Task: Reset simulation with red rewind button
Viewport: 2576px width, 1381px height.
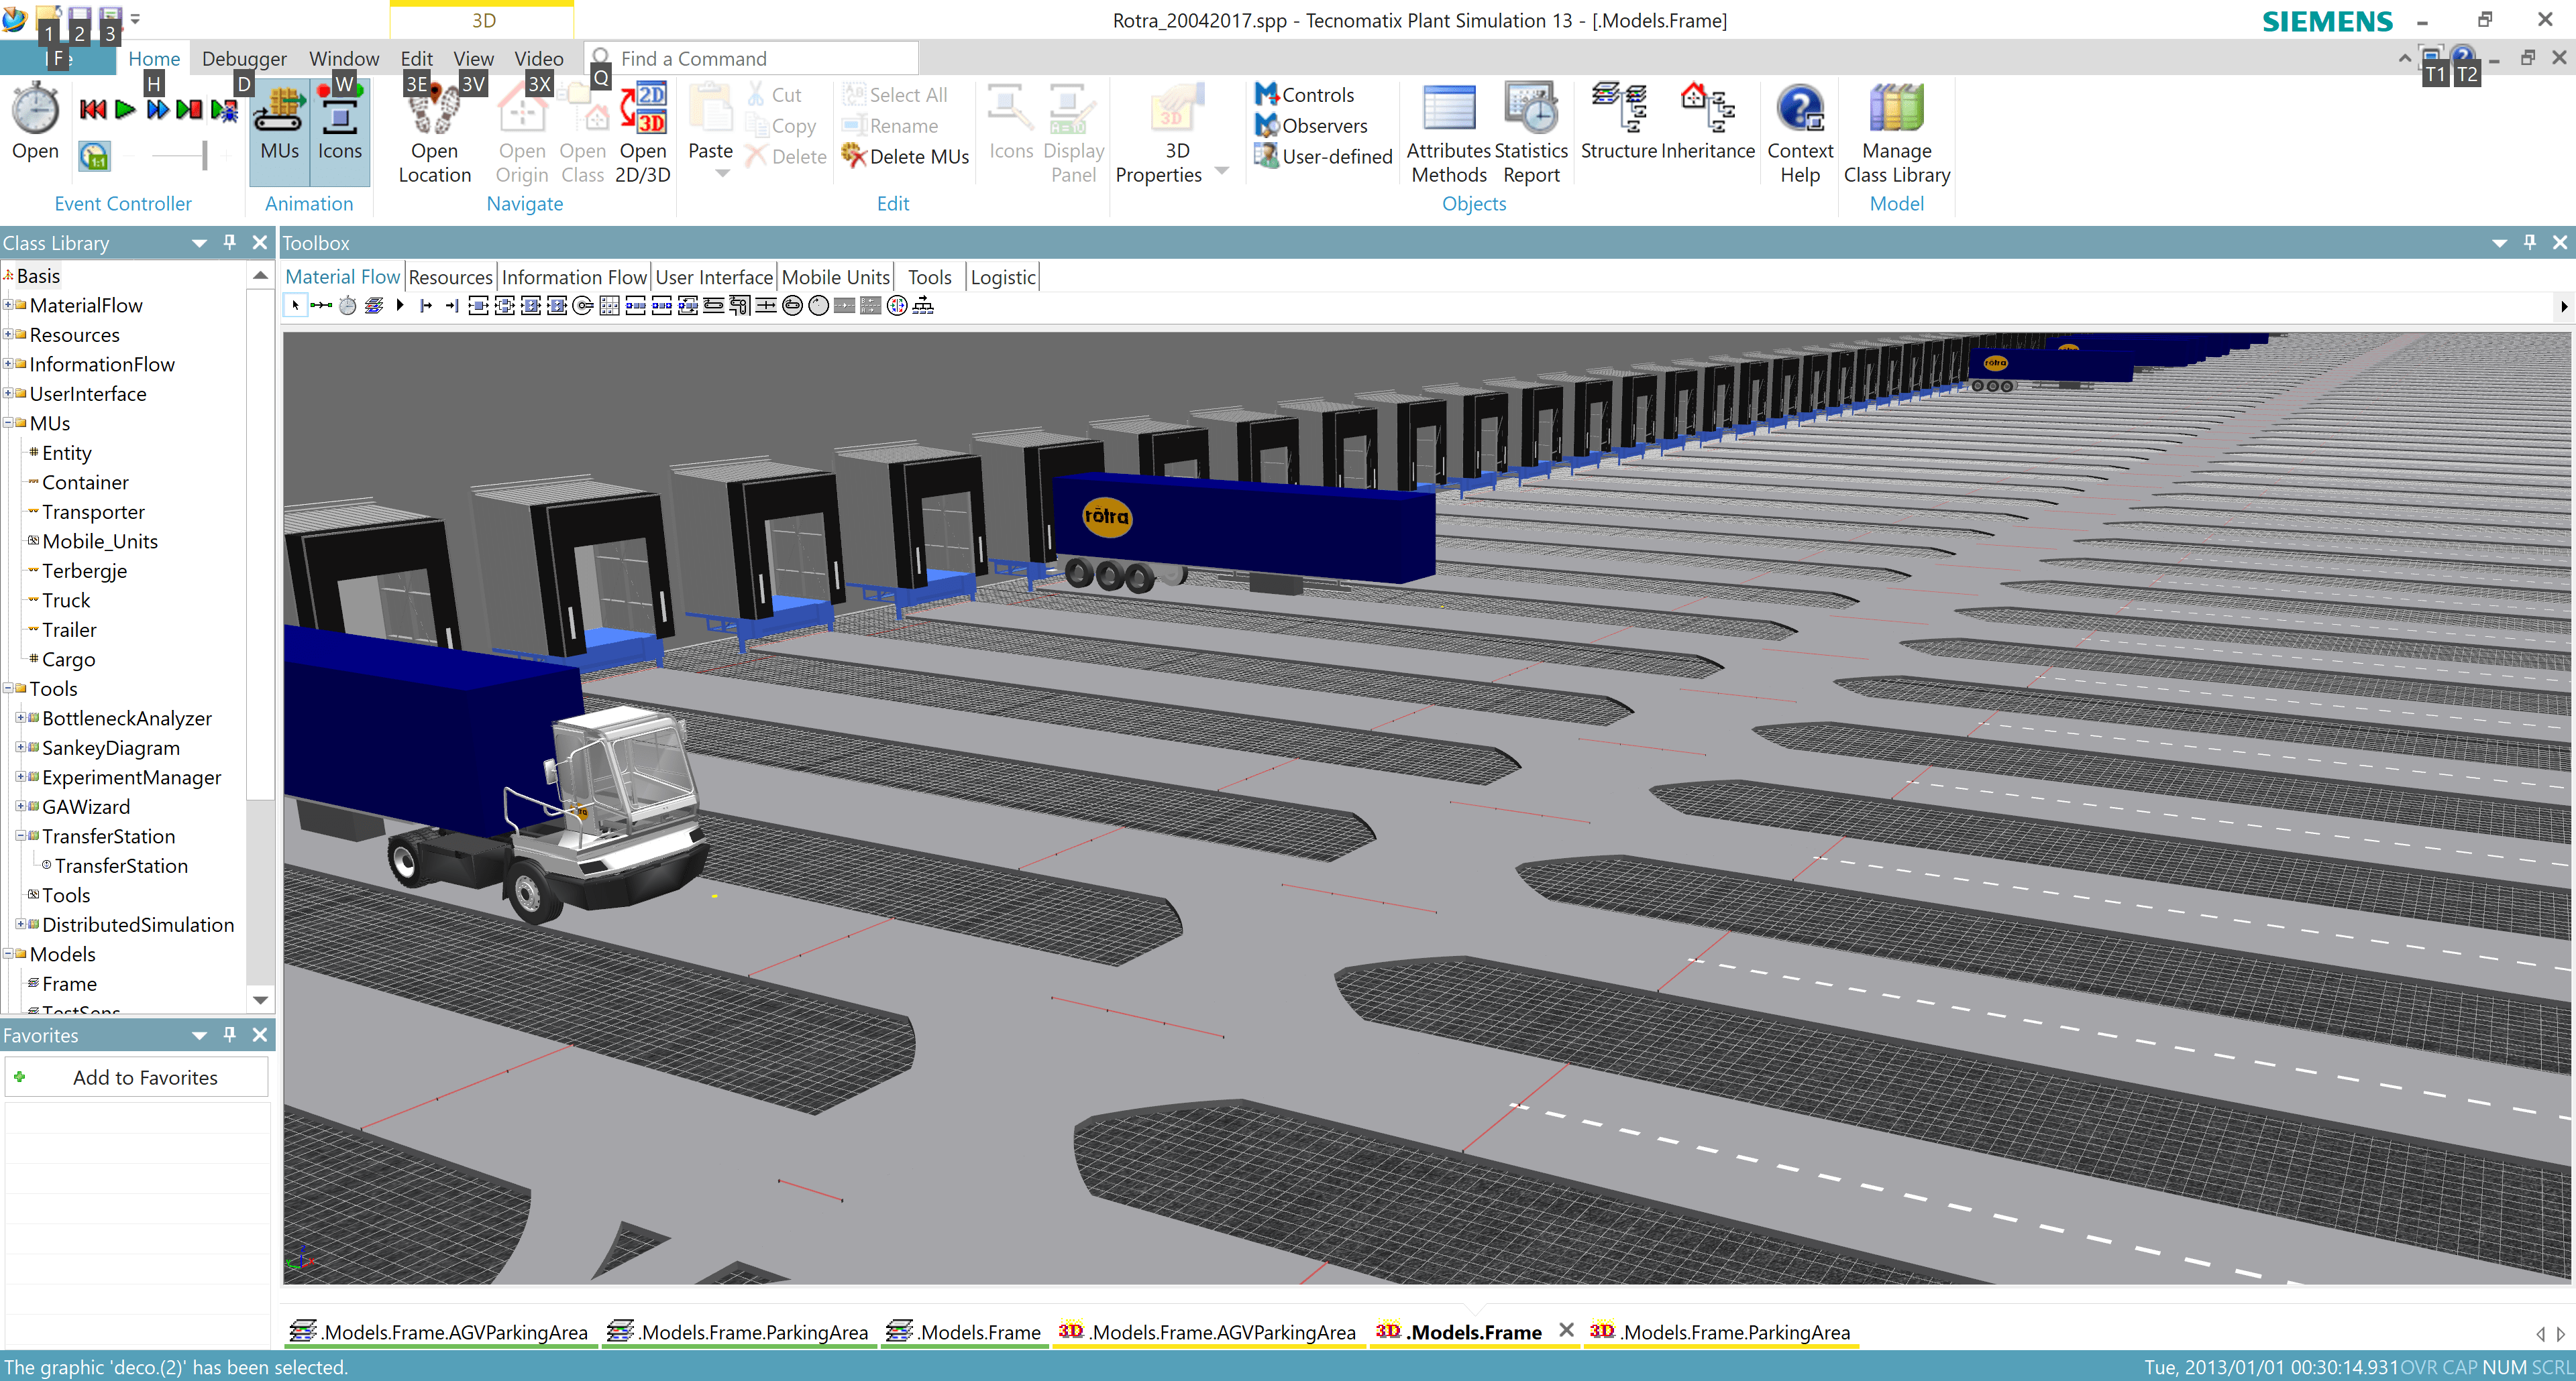Action: click(x=93, y=110)
